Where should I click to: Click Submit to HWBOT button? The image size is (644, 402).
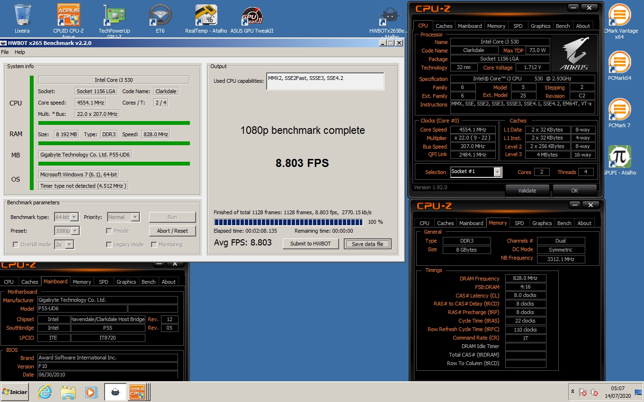[311, 244]
